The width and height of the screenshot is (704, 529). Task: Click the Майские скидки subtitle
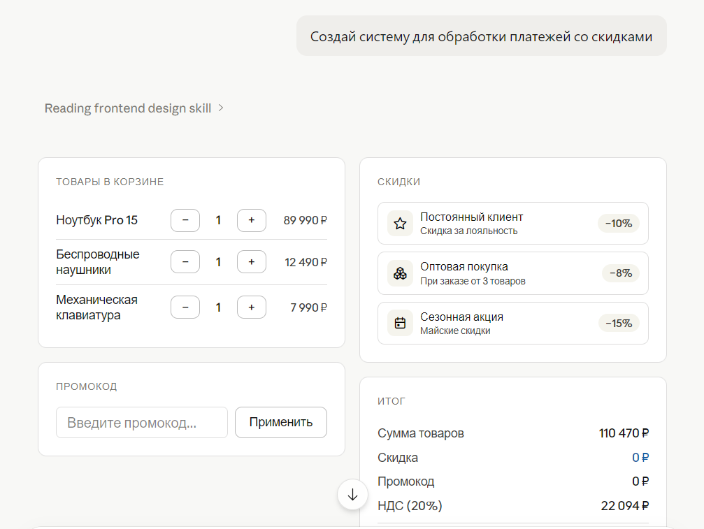click(x=455, y=331)
